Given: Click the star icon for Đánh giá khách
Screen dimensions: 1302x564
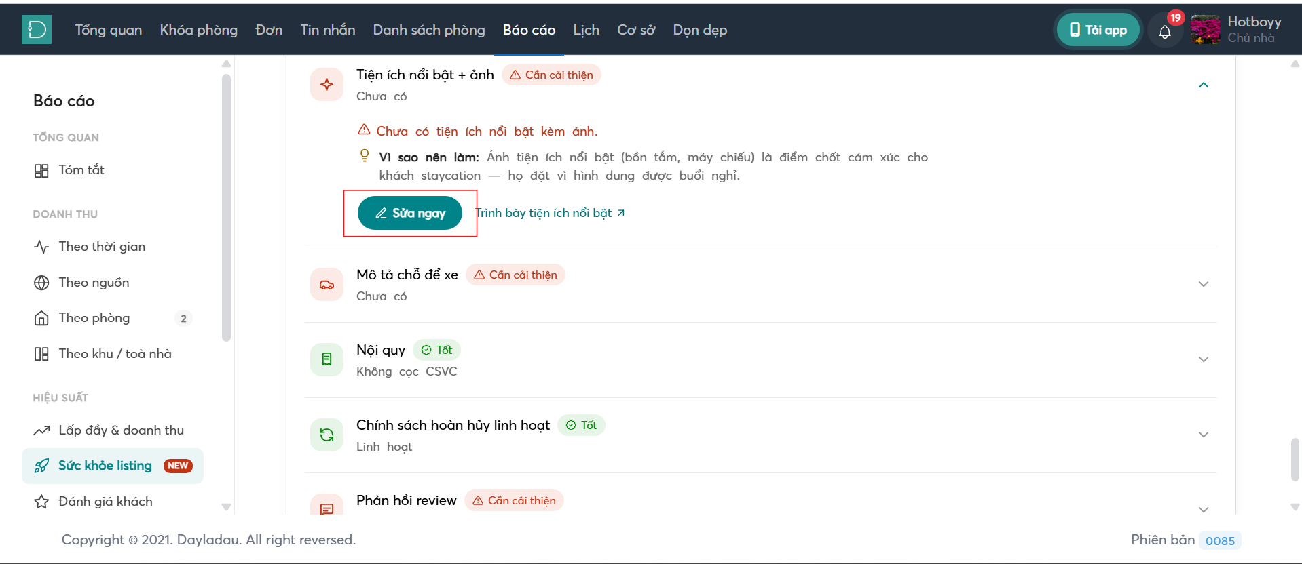Looking at the screenshot, I should pos(41,502).
